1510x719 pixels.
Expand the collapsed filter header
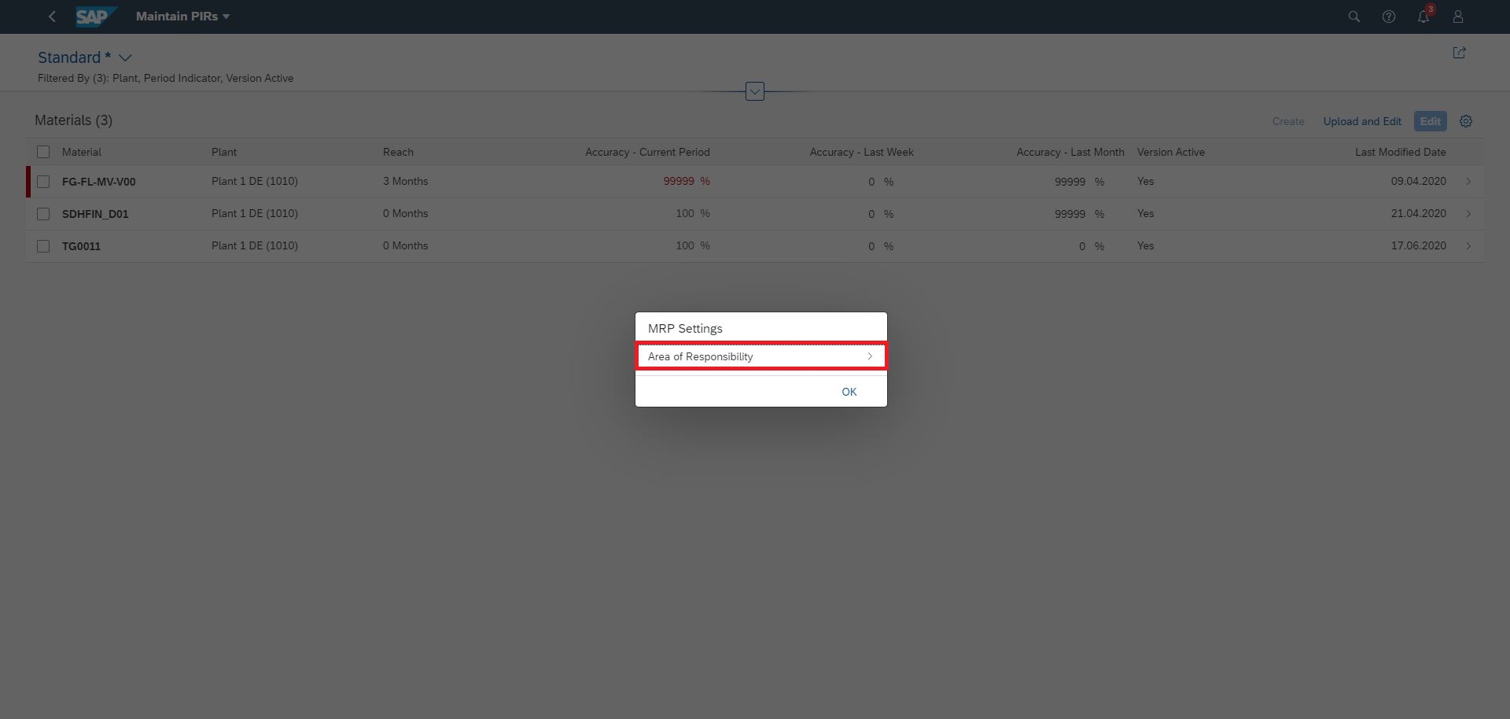(x=755, y=91)
